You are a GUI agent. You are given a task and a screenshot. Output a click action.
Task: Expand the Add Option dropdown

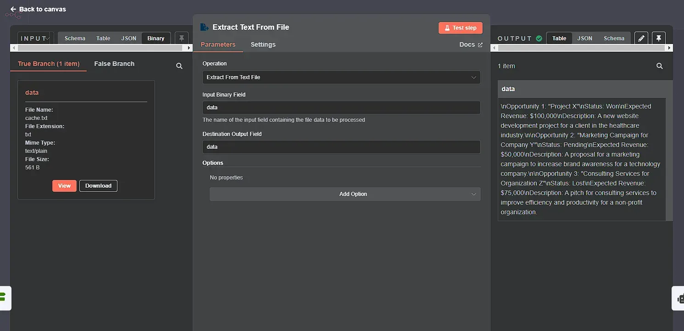[345, 194]
